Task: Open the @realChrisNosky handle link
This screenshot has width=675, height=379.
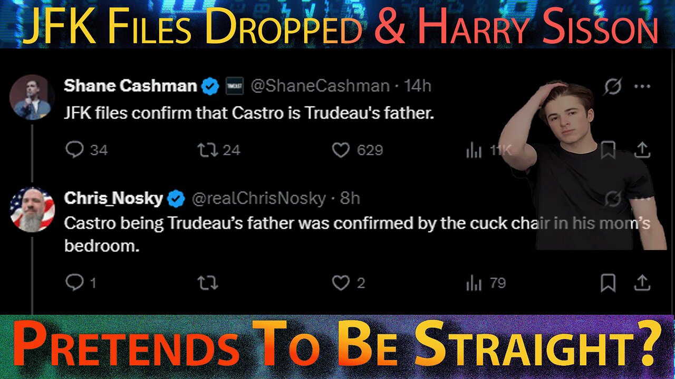Action: tap(258, 198)
